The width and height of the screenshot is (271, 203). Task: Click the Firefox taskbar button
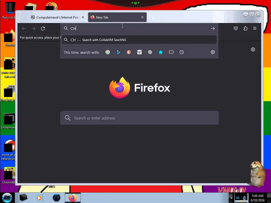coord(73,198)
